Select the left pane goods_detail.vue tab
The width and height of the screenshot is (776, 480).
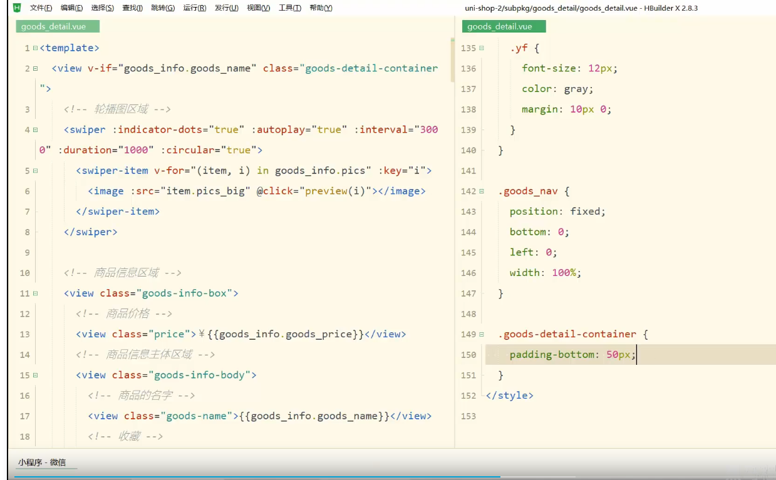pyautogui.click(x=58, y=26)
